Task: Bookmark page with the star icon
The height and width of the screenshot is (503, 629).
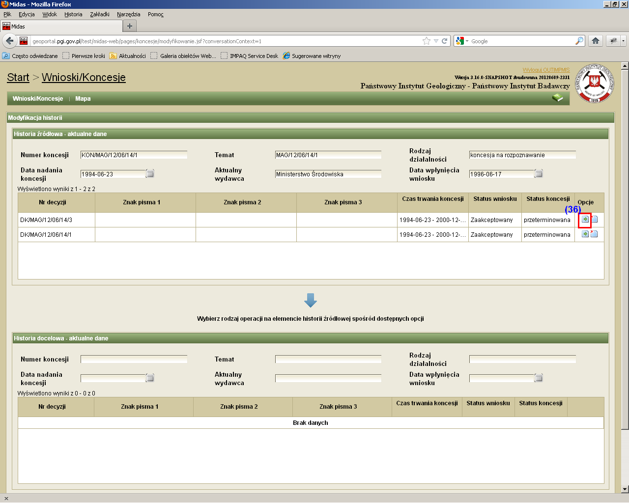Action: click(x=427, y=41)
